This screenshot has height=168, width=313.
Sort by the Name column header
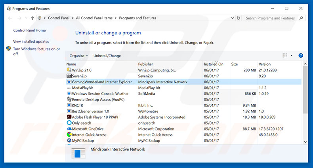[x=71, y=64]
